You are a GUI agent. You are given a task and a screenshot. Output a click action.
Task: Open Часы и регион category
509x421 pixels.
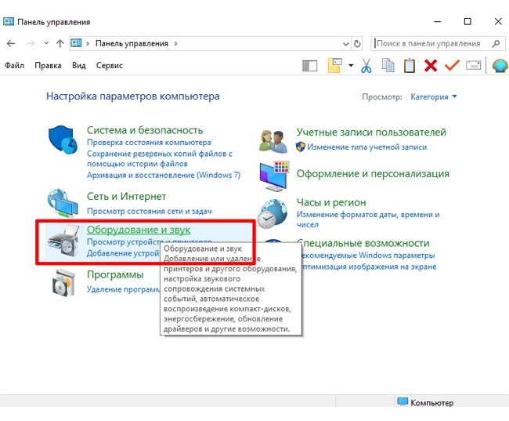(x=331, y=202)
